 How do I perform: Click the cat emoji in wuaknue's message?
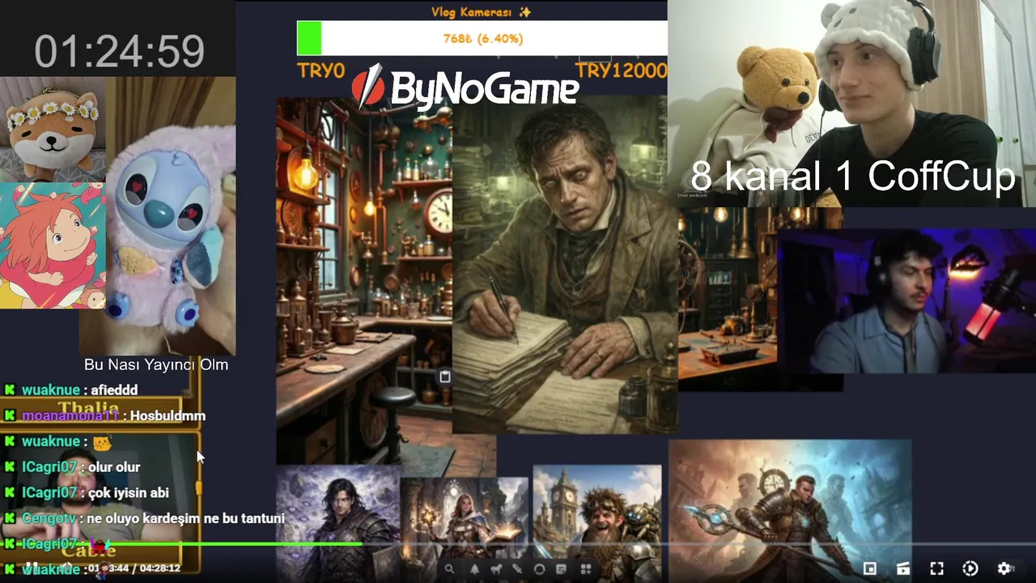pyautogui.click(x=101, y=442)
